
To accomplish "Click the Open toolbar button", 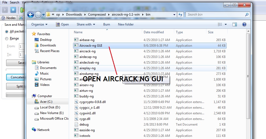I will click(62, 24).
